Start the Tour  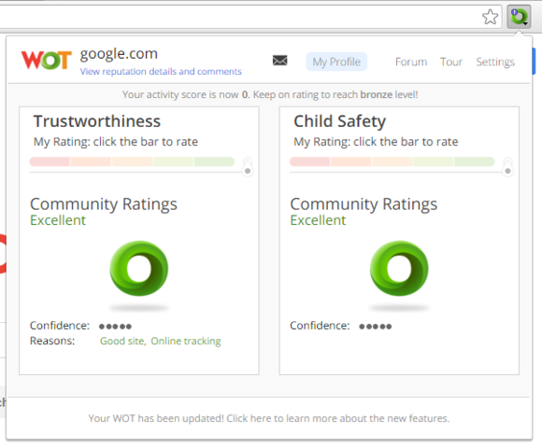click(451, 62)
